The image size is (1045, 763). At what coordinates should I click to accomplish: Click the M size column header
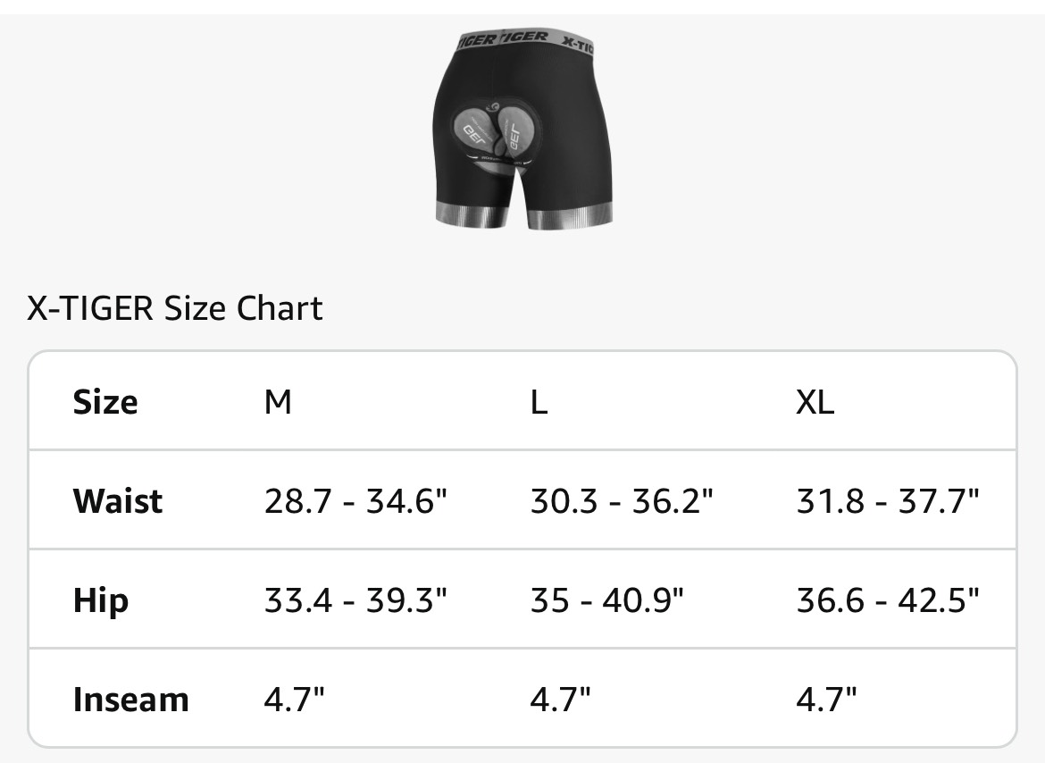(x=278, y=402)
